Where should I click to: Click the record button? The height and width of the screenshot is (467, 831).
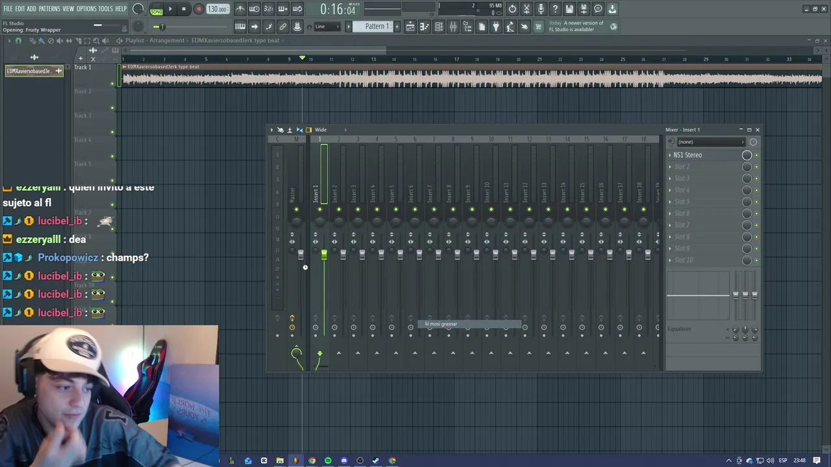tap(199, 9)
